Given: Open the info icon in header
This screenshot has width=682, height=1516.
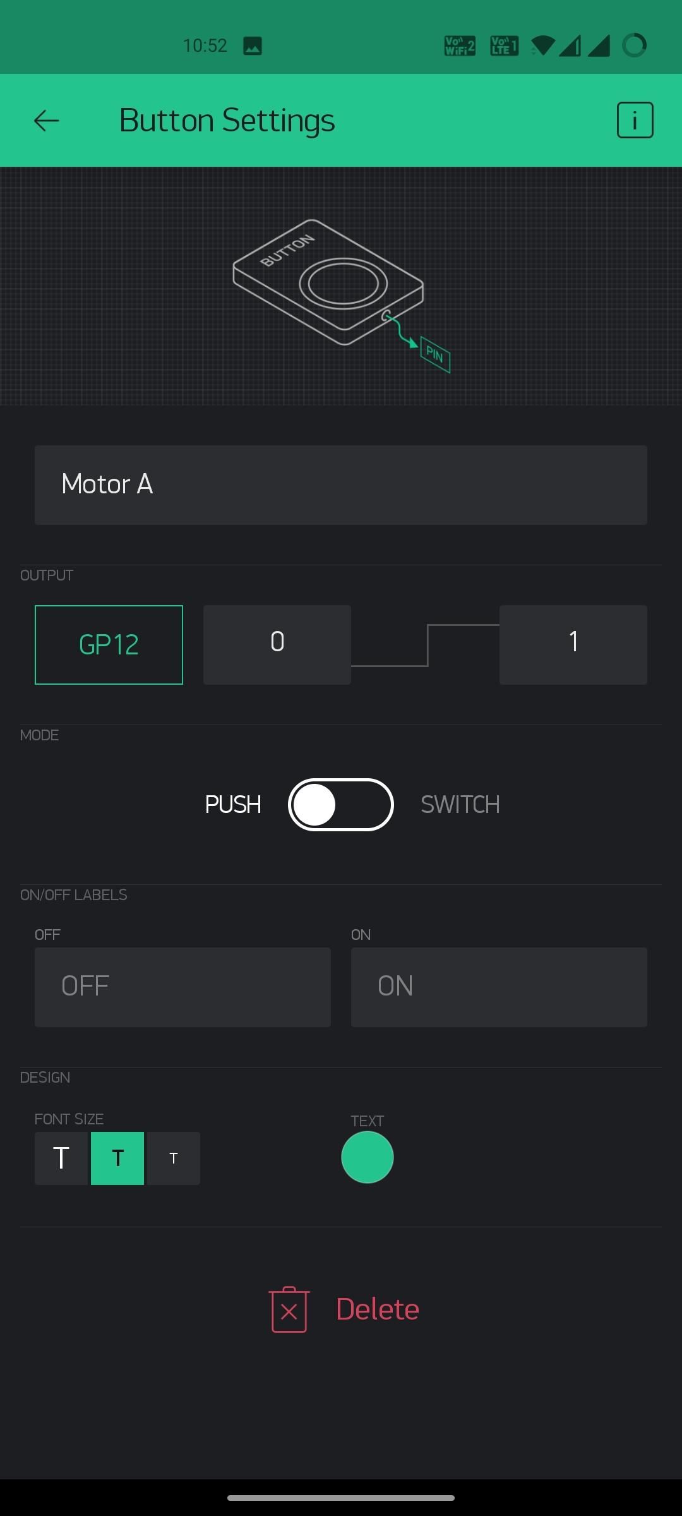Looking at the screenshot, I should [x=635, y=120].
